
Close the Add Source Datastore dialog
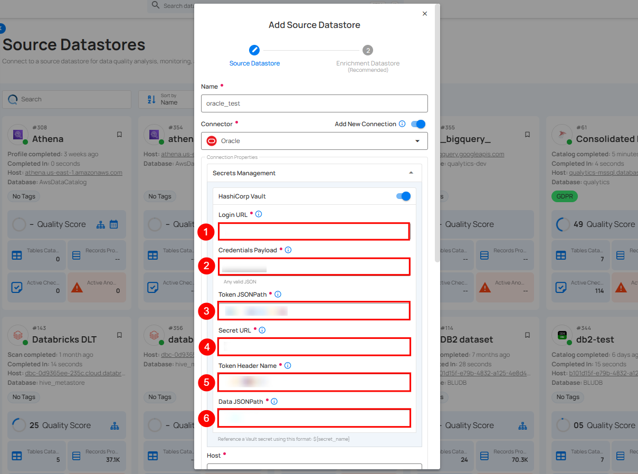425,14
